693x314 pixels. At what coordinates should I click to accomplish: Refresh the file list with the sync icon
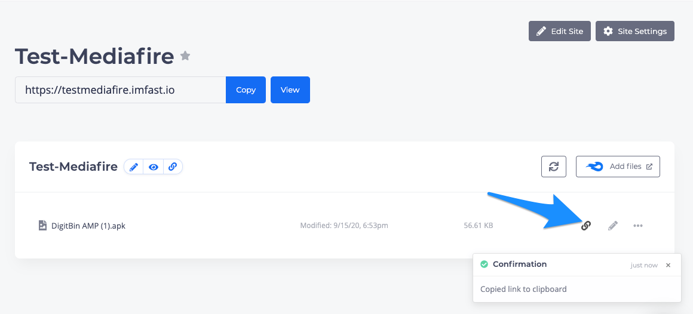[554, 167]
